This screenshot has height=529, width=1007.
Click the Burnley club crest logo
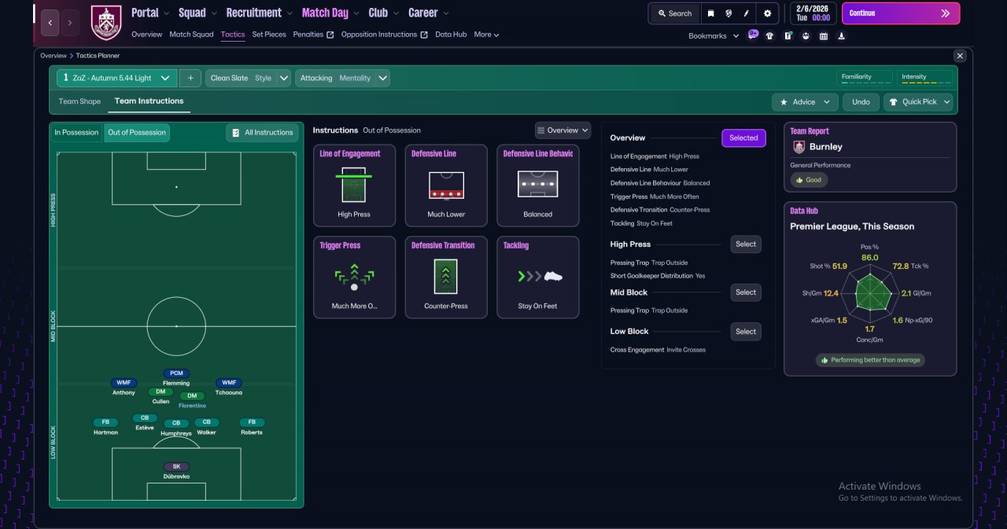[106, 22]
